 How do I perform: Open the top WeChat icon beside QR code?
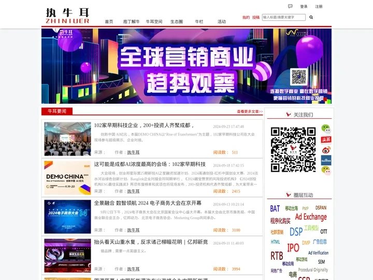click(x=326, y=129)
